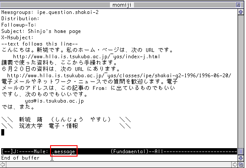Viewport: 246px width, 168px height.
Task: Click the line containing From: に出ている
Action: click(88, 88)
